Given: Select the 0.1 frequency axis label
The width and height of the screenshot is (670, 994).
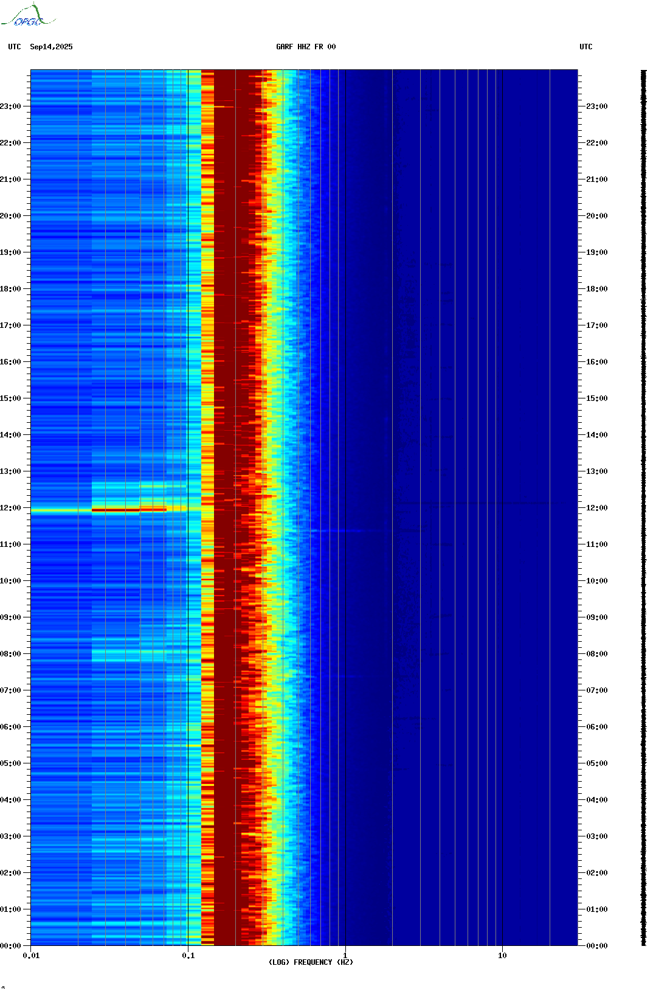Looking at the screenshot, I should coord(188,956).
